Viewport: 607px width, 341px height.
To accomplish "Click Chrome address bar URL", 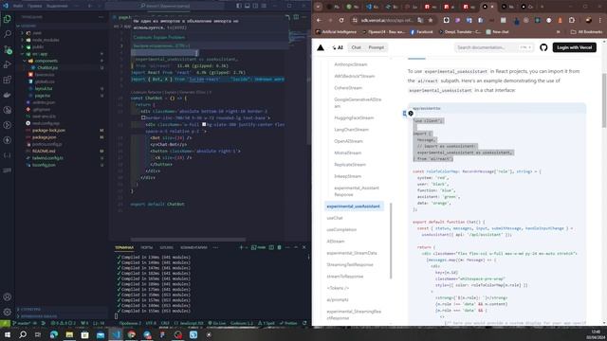I will (387, 20).
